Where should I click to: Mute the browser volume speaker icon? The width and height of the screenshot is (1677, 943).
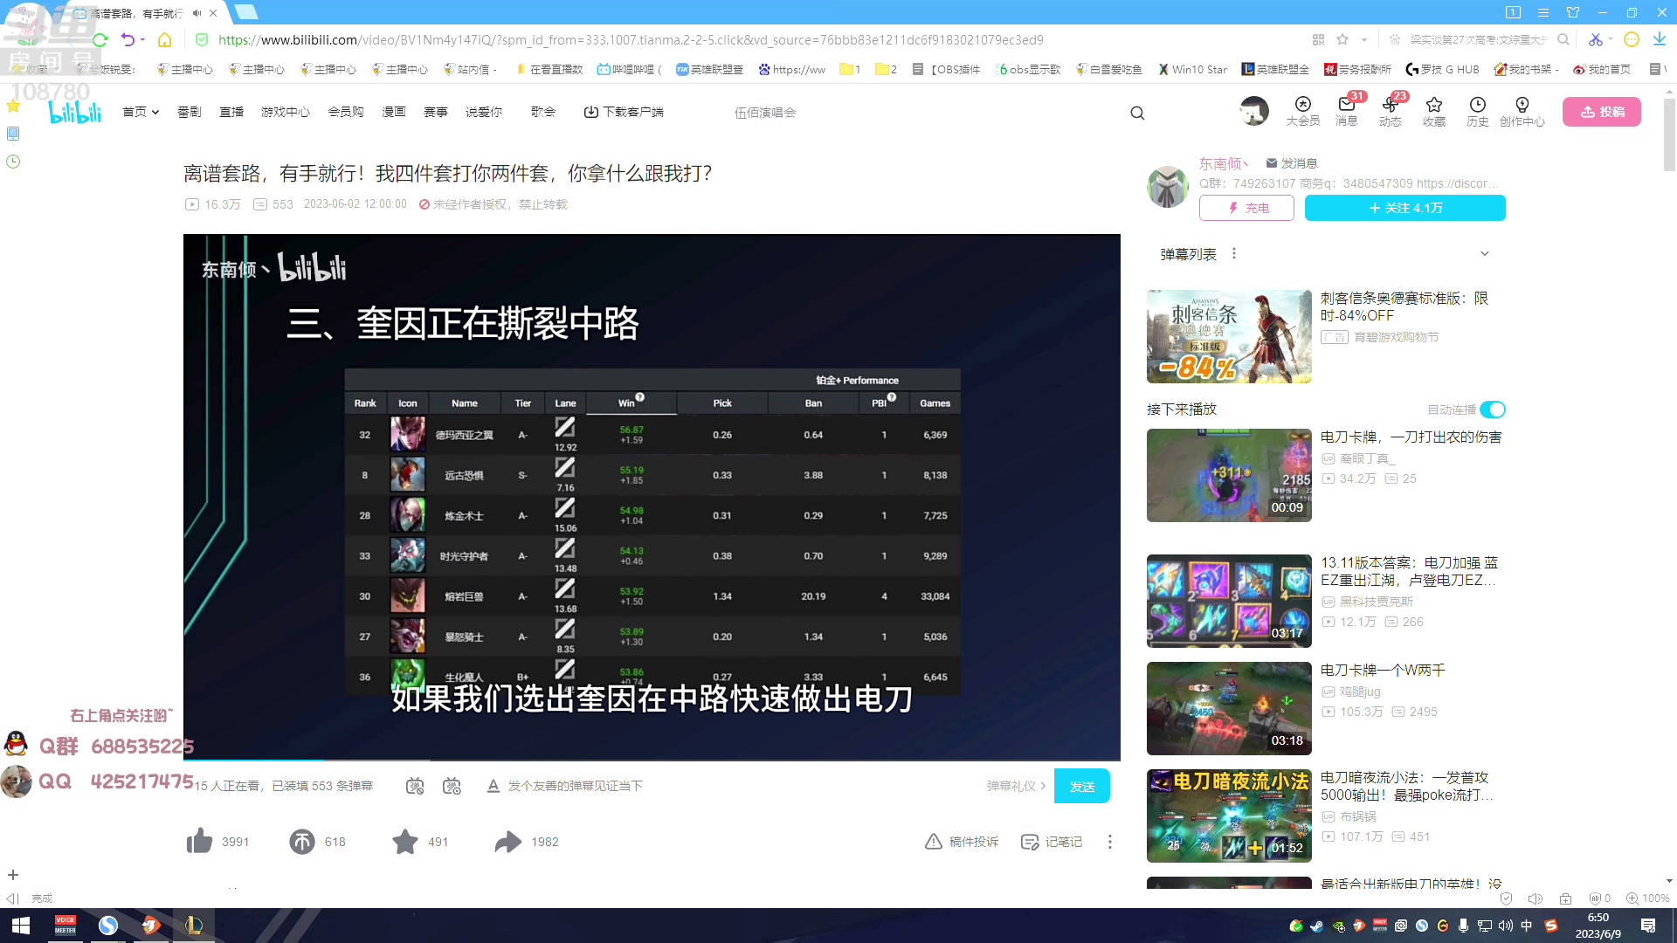(x=1535, y=898)
